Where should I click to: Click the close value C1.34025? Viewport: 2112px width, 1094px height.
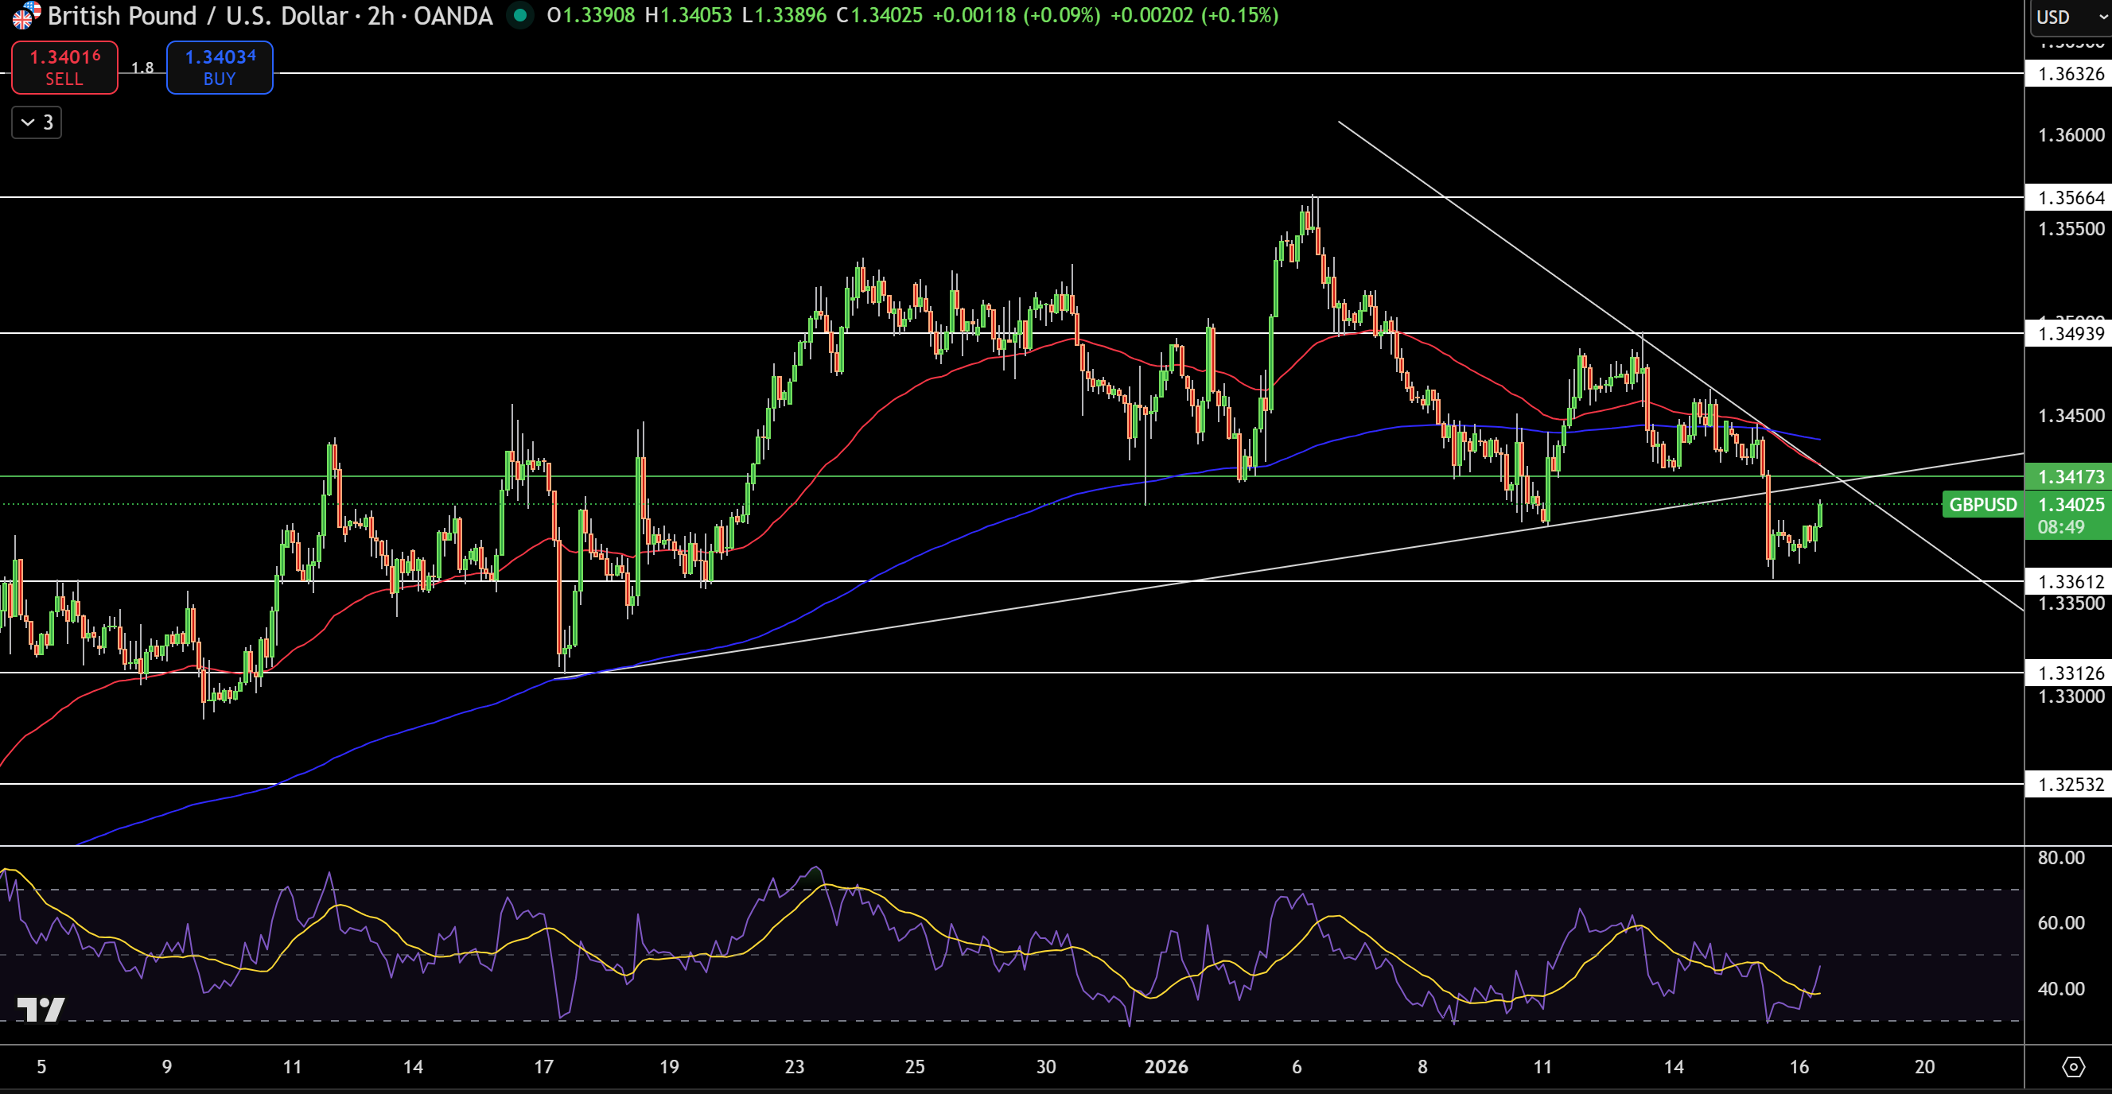(x=879, y=16)
